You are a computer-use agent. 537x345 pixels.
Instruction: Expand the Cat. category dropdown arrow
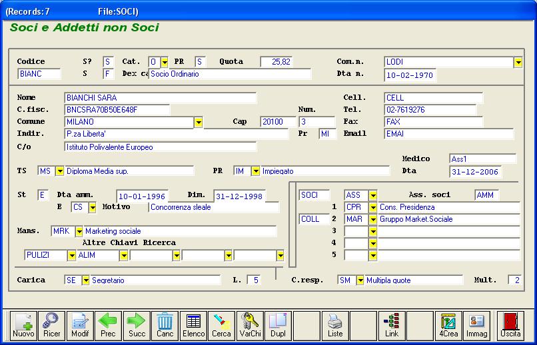pos(165,62)
